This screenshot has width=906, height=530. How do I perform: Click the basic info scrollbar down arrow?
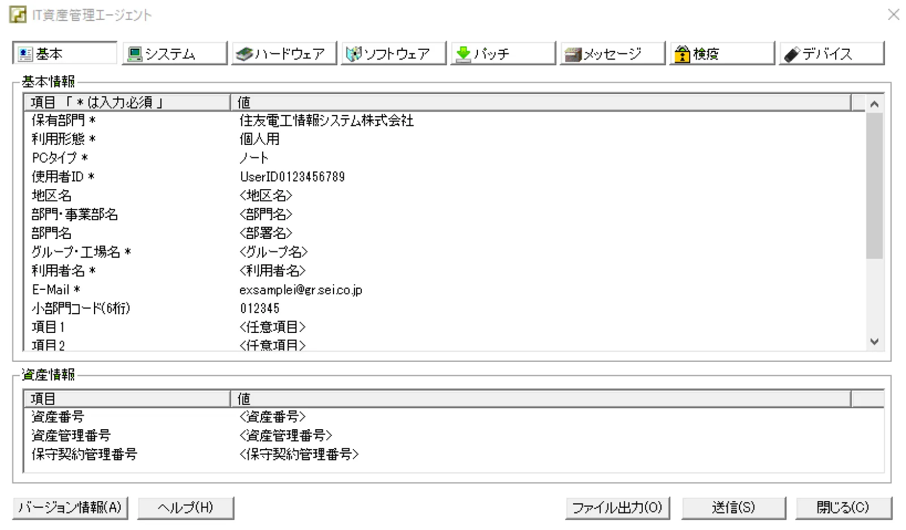tap(874, 342)
